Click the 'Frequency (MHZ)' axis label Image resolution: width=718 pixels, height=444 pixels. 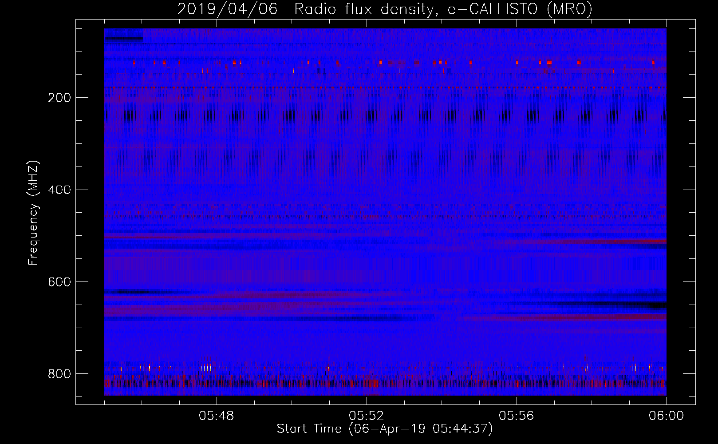pos(33,213)
